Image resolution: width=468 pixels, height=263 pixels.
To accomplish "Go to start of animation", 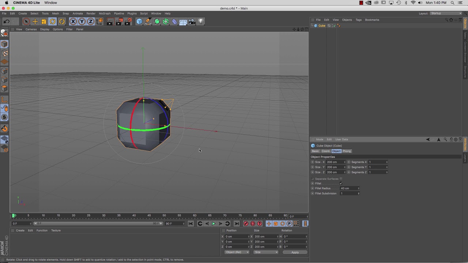I will tap(191, 224).
